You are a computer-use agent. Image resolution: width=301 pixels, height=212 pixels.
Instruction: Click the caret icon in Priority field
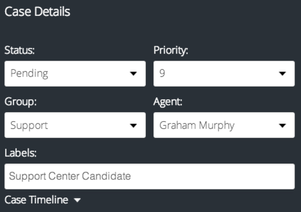coord(282,74)
